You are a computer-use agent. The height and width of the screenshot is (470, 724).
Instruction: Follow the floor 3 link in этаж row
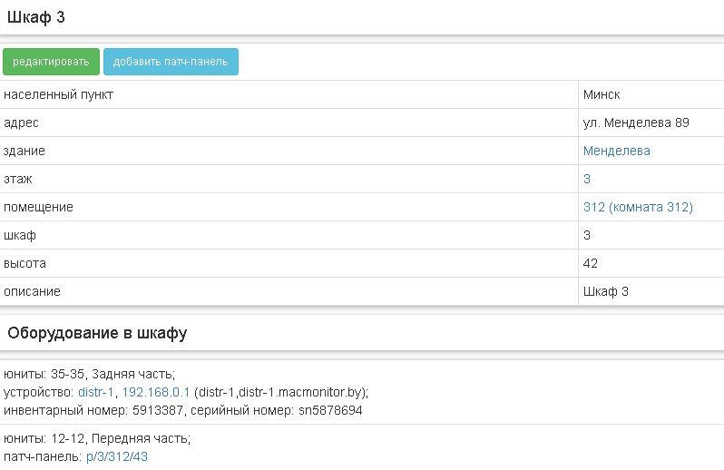(587, 179)
